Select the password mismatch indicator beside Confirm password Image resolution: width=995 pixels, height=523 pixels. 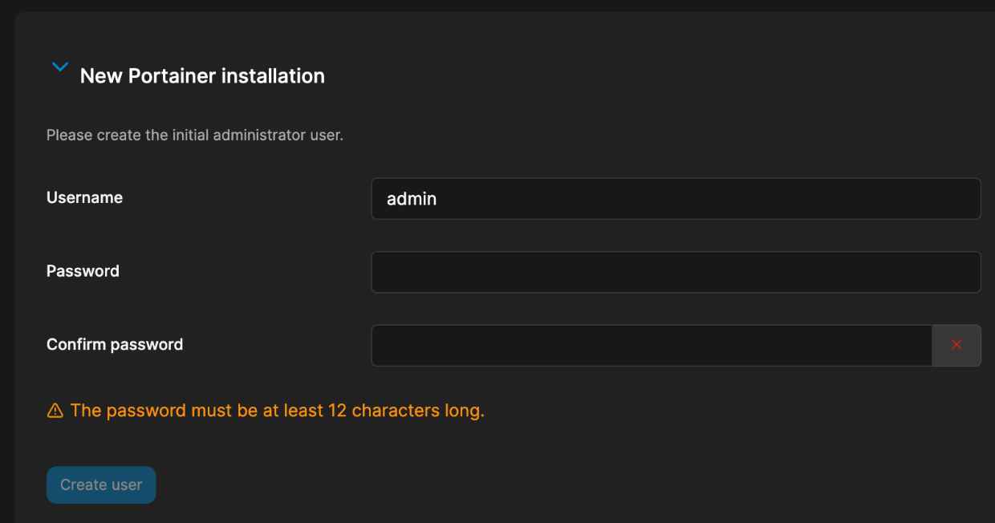[x=956, y=345]
